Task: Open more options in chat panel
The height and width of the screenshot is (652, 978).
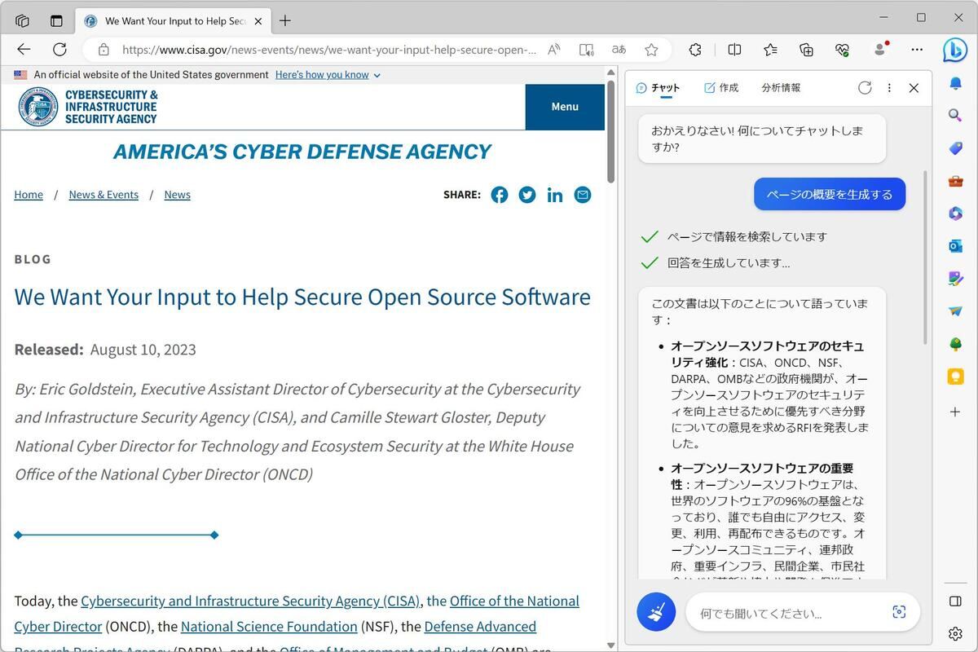Action: [x=889, y=88]
